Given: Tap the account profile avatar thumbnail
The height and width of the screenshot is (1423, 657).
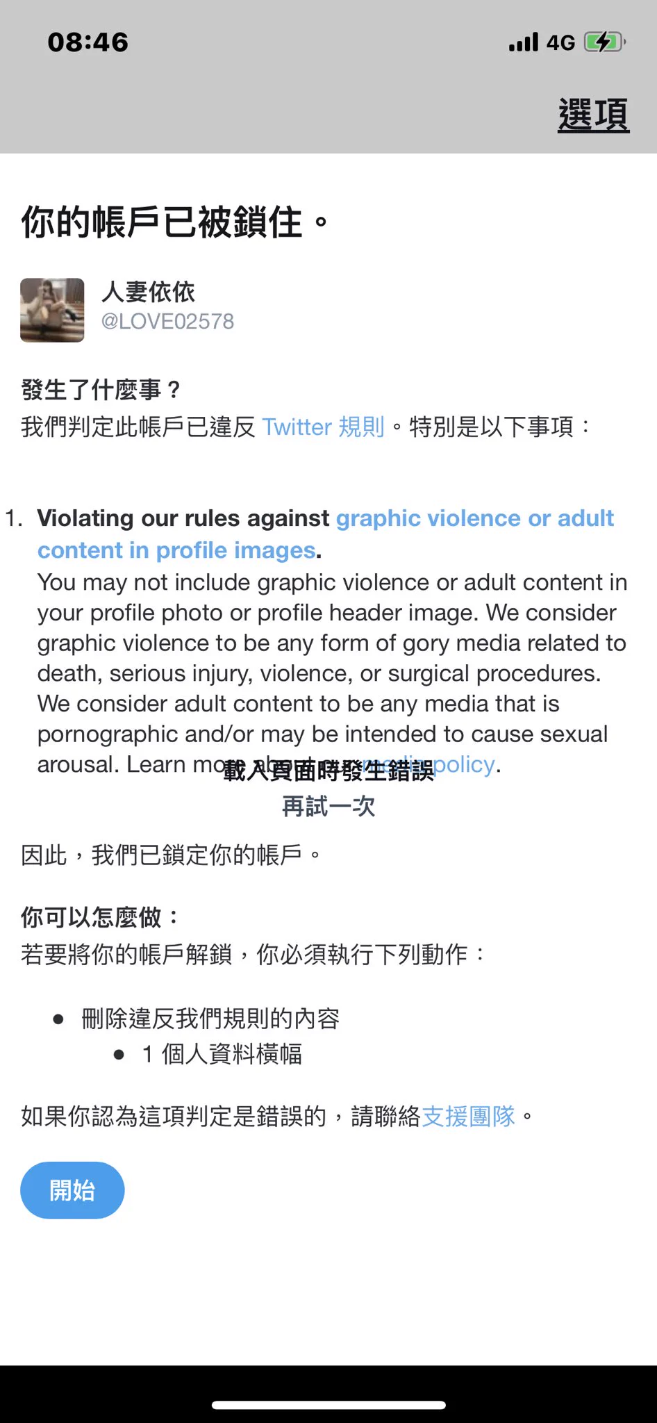Looking at the screenshot, I should [x=52, y=310].
